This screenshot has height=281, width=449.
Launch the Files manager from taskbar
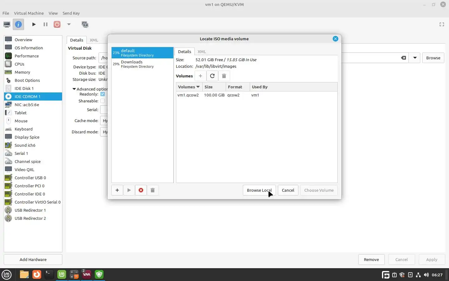pyautogui.click(x=24, y=274)
